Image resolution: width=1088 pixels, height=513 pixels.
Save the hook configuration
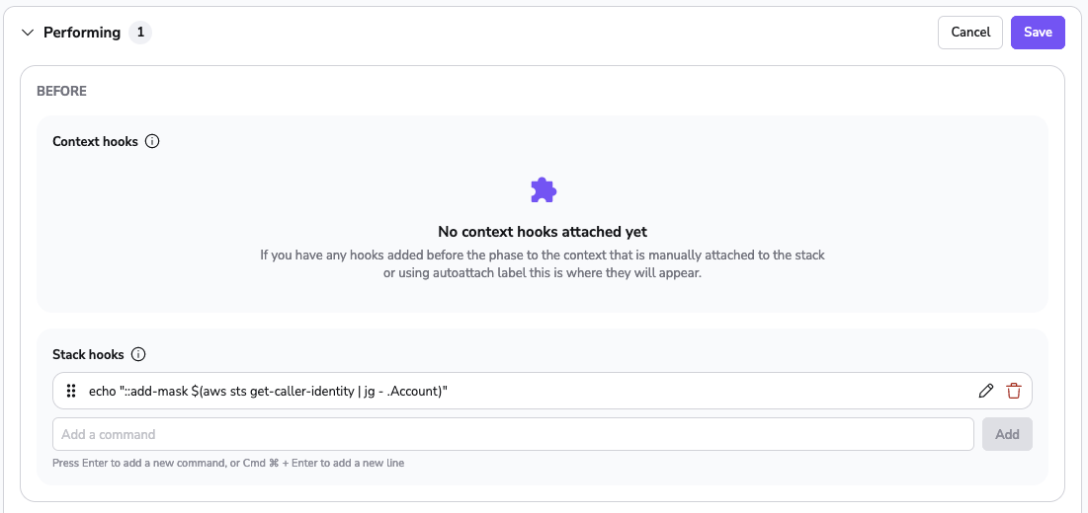point(1038,33)
